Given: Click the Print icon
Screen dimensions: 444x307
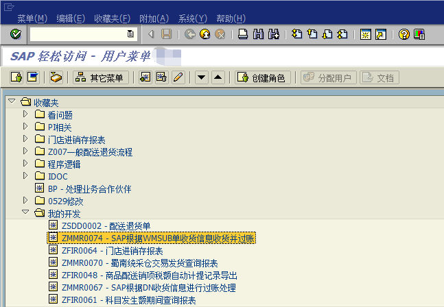Looking at the screenshot, I should tap(243, 34).
